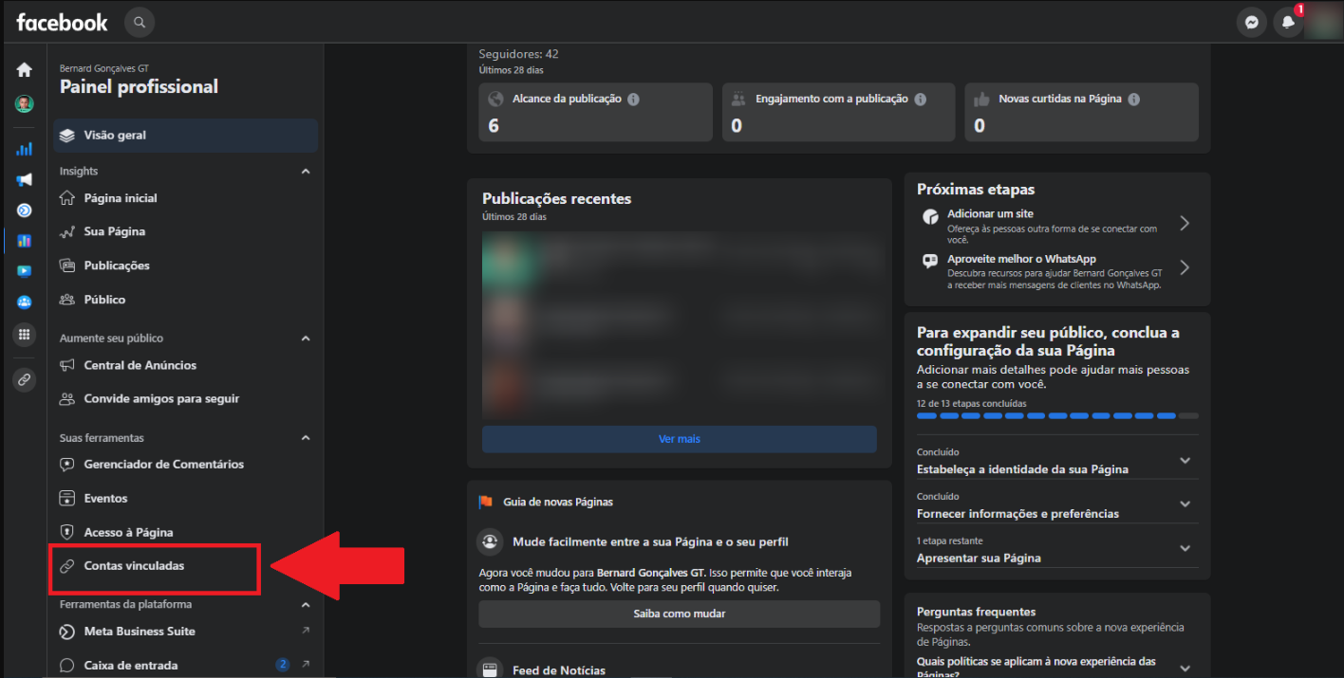1344x678 pixels.
Task: Click the info icon beside Engajamento com a publicação
Action: click(920, 100)
